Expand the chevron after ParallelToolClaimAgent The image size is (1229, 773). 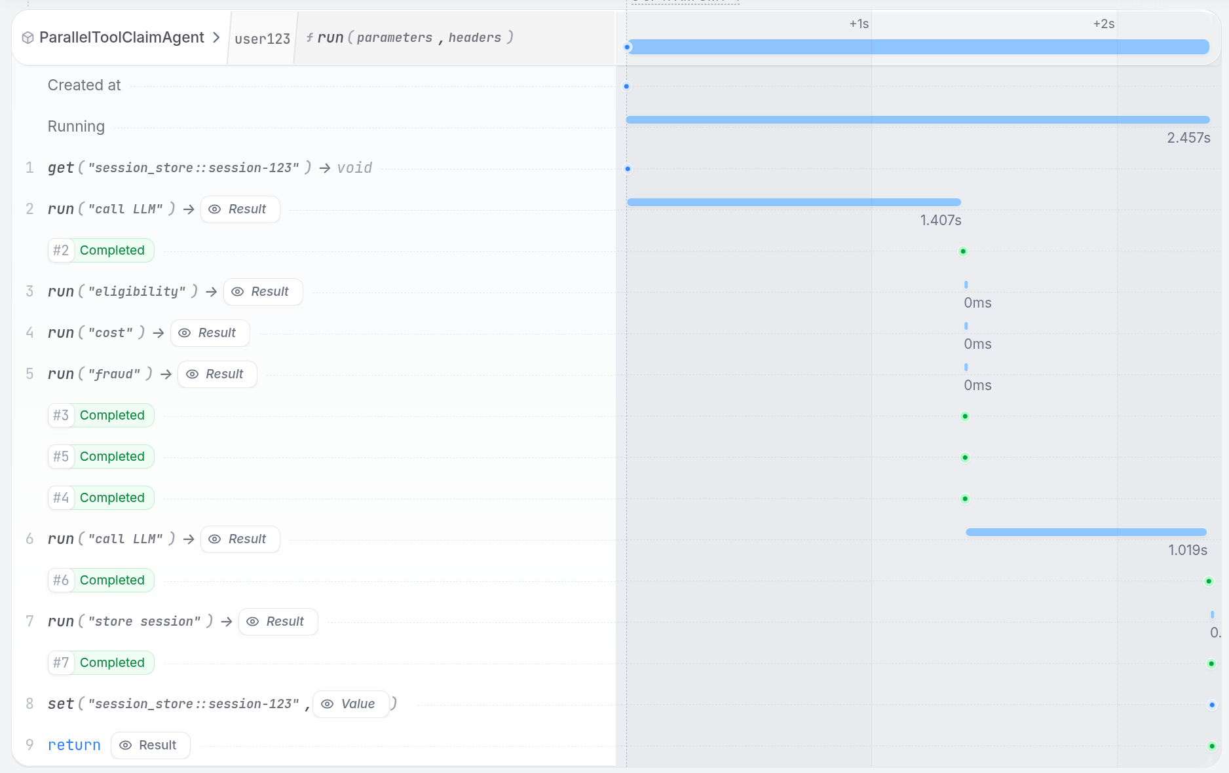216,38
